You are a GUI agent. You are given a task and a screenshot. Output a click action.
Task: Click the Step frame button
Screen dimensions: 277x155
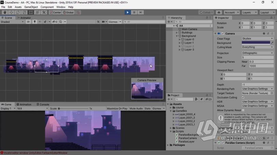pos(141,12)
